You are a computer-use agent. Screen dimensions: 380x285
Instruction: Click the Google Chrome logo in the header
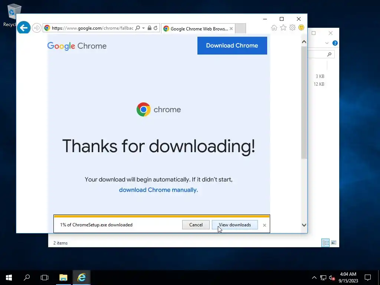77,46
